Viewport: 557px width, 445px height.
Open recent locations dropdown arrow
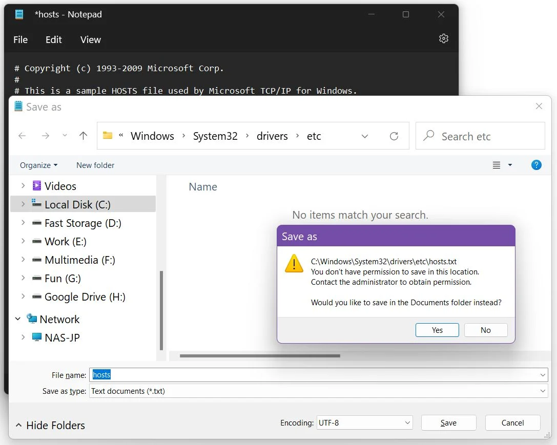pyautogui.click(x=65, y=136)
